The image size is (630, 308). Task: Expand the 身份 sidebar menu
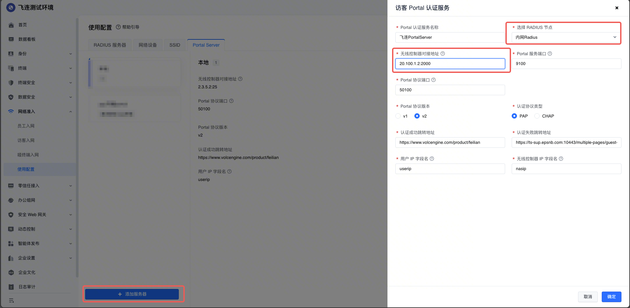point(39,54)
